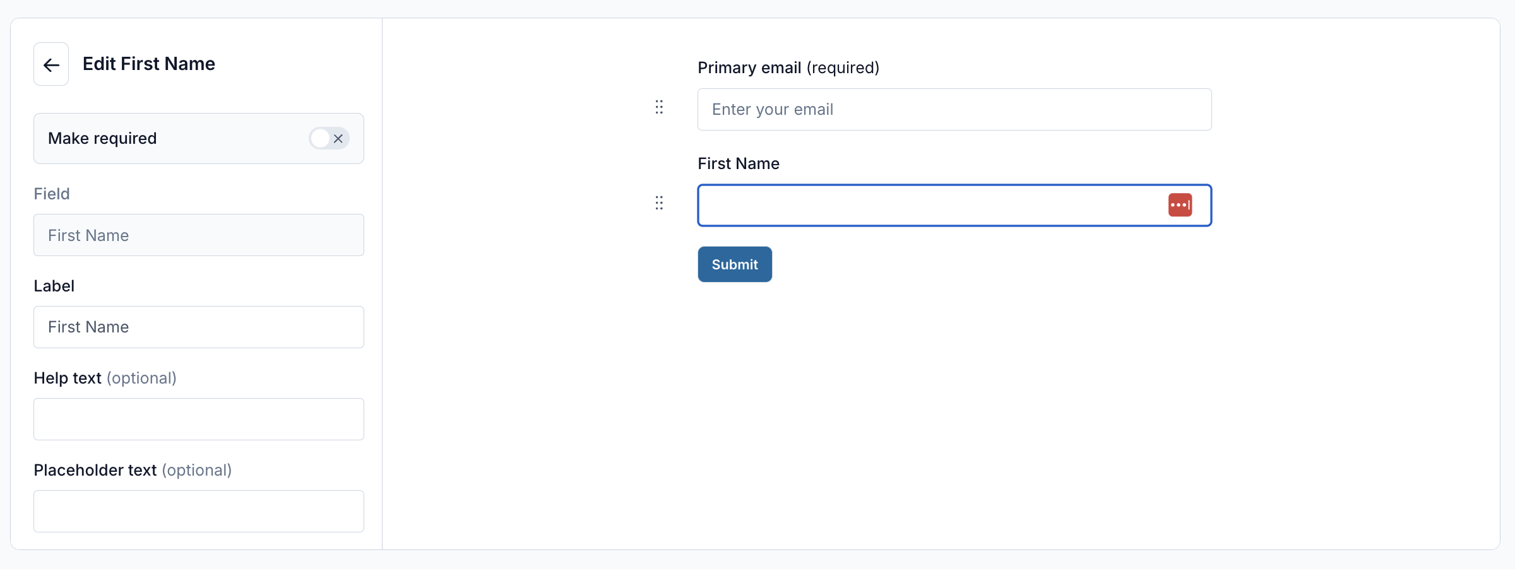This screenshot has height=569, width=1515.
Task: Click the Help text input box
Action: point(199,419)
